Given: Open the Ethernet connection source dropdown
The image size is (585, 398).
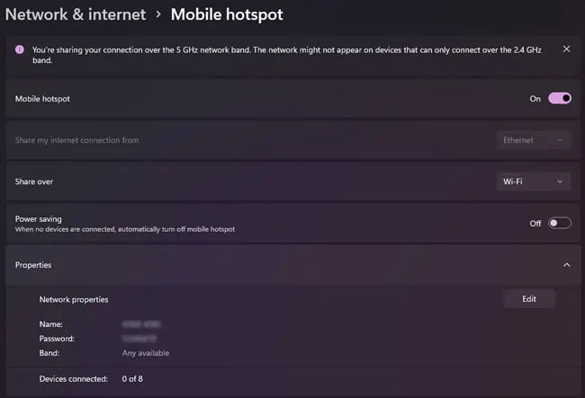Looking at the screenshot, I should coord(534,140).
